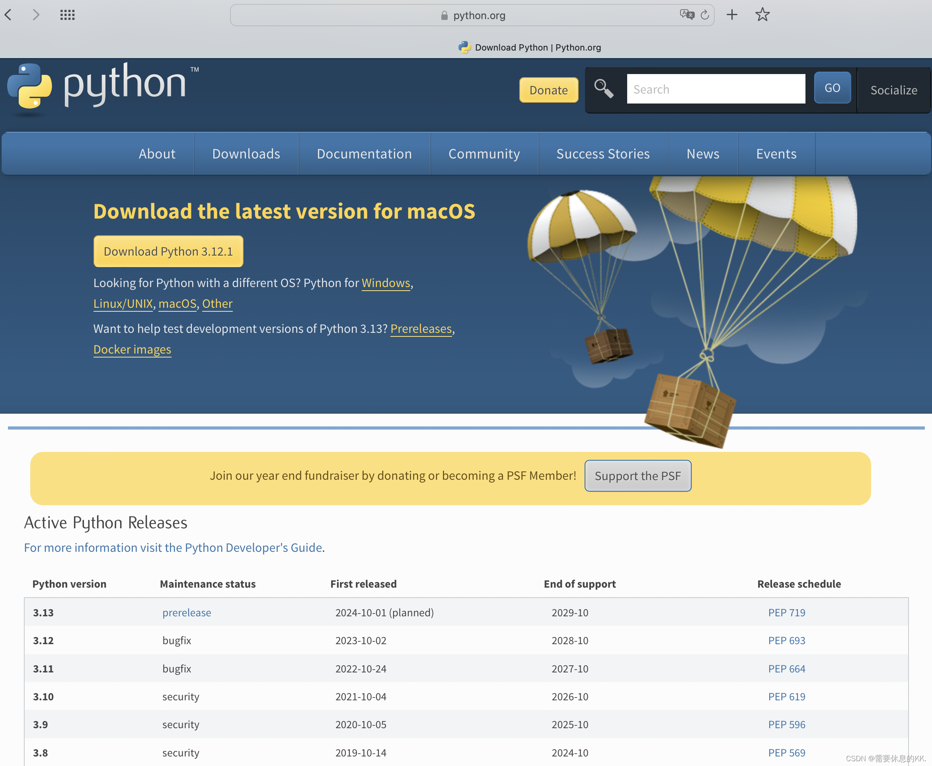
Task: Click the Support the PSF button
Action: coord(638,476)
